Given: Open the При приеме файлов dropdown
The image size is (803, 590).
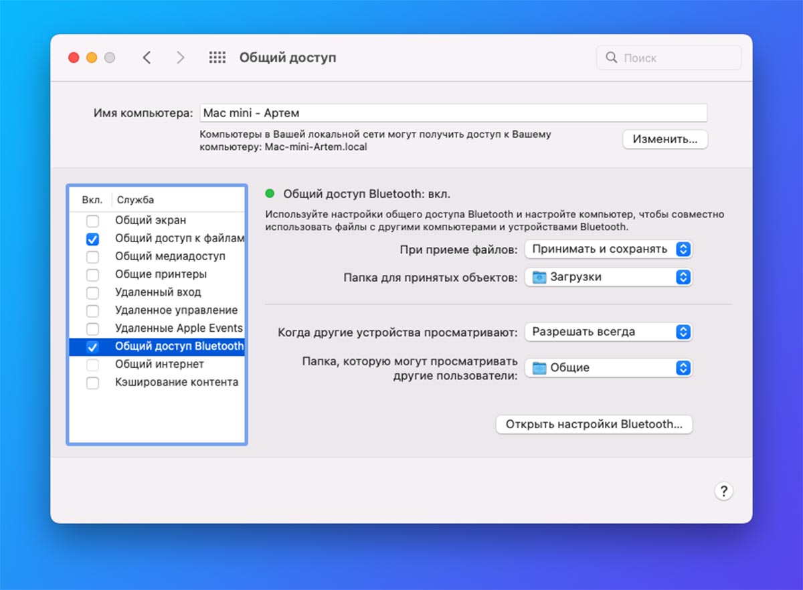Looking at the screenshot, I should click(x=608, y=250).
